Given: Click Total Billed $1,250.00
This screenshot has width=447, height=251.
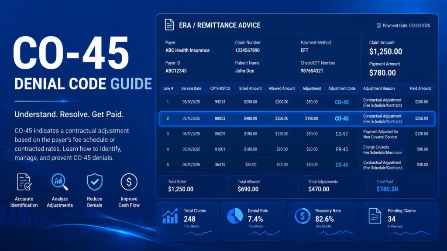Looking at the screenshot, I should point(180,189).
